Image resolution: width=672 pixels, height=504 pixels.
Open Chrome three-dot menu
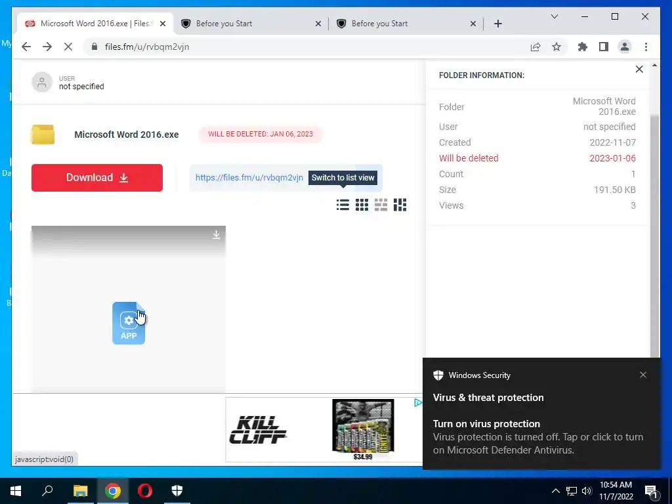click(646, 47)
